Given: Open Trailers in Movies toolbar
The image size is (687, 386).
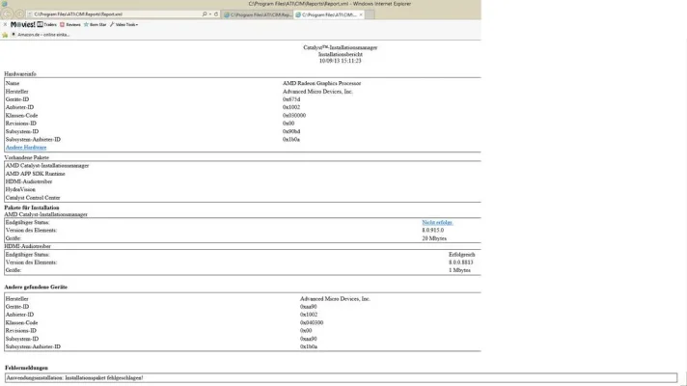Looking at the screenshot, I should coord(47,24).
